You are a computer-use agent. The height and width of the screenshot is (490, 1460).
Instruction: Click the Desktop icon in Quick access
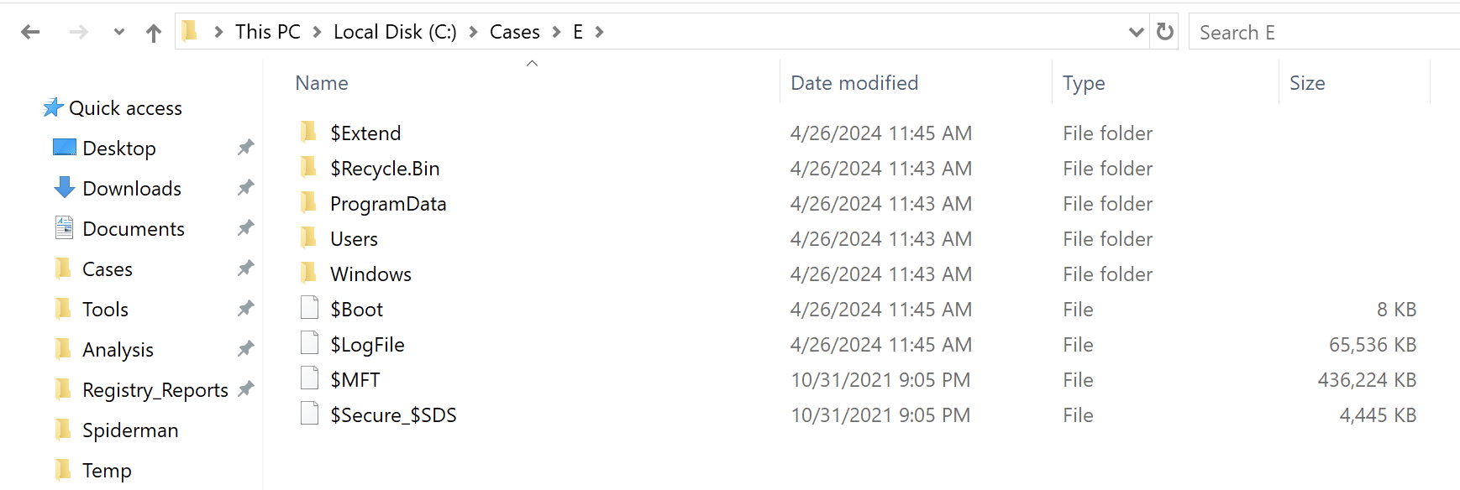pyautogui.click(x=64, y=148)
